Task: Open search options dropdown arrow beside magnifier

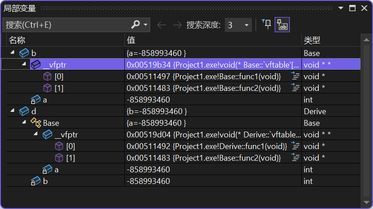Action: tap(146, 25)
